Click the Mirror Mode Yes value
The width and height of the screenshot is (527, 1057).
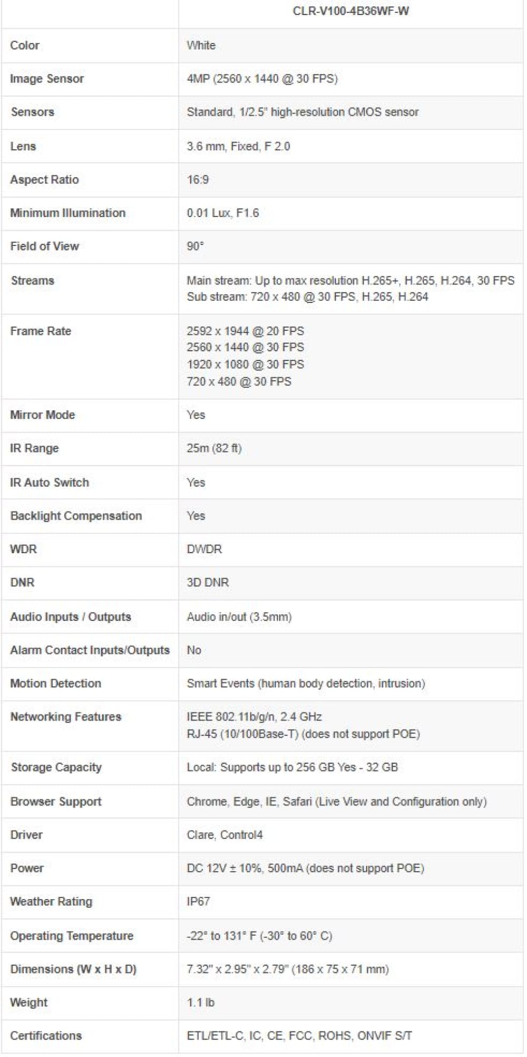[196, 415]
